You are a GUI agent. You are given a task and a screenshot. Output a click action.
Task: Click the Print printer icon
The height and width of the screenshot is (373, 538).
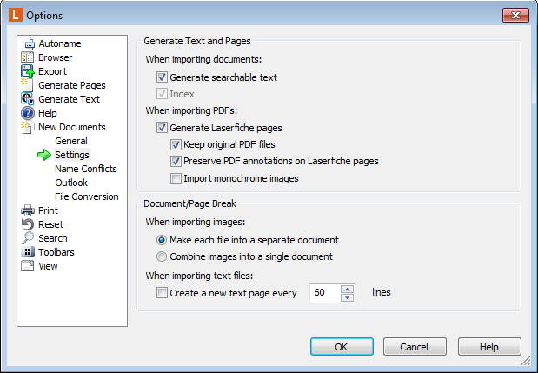click(28, 210)
